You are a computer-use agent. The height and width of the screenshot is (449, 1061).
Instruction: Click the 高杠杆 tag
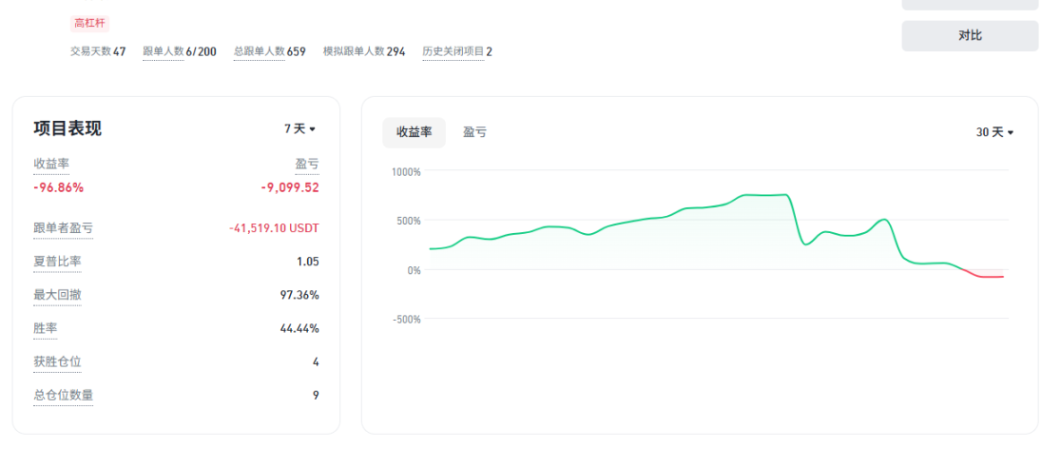89,24
